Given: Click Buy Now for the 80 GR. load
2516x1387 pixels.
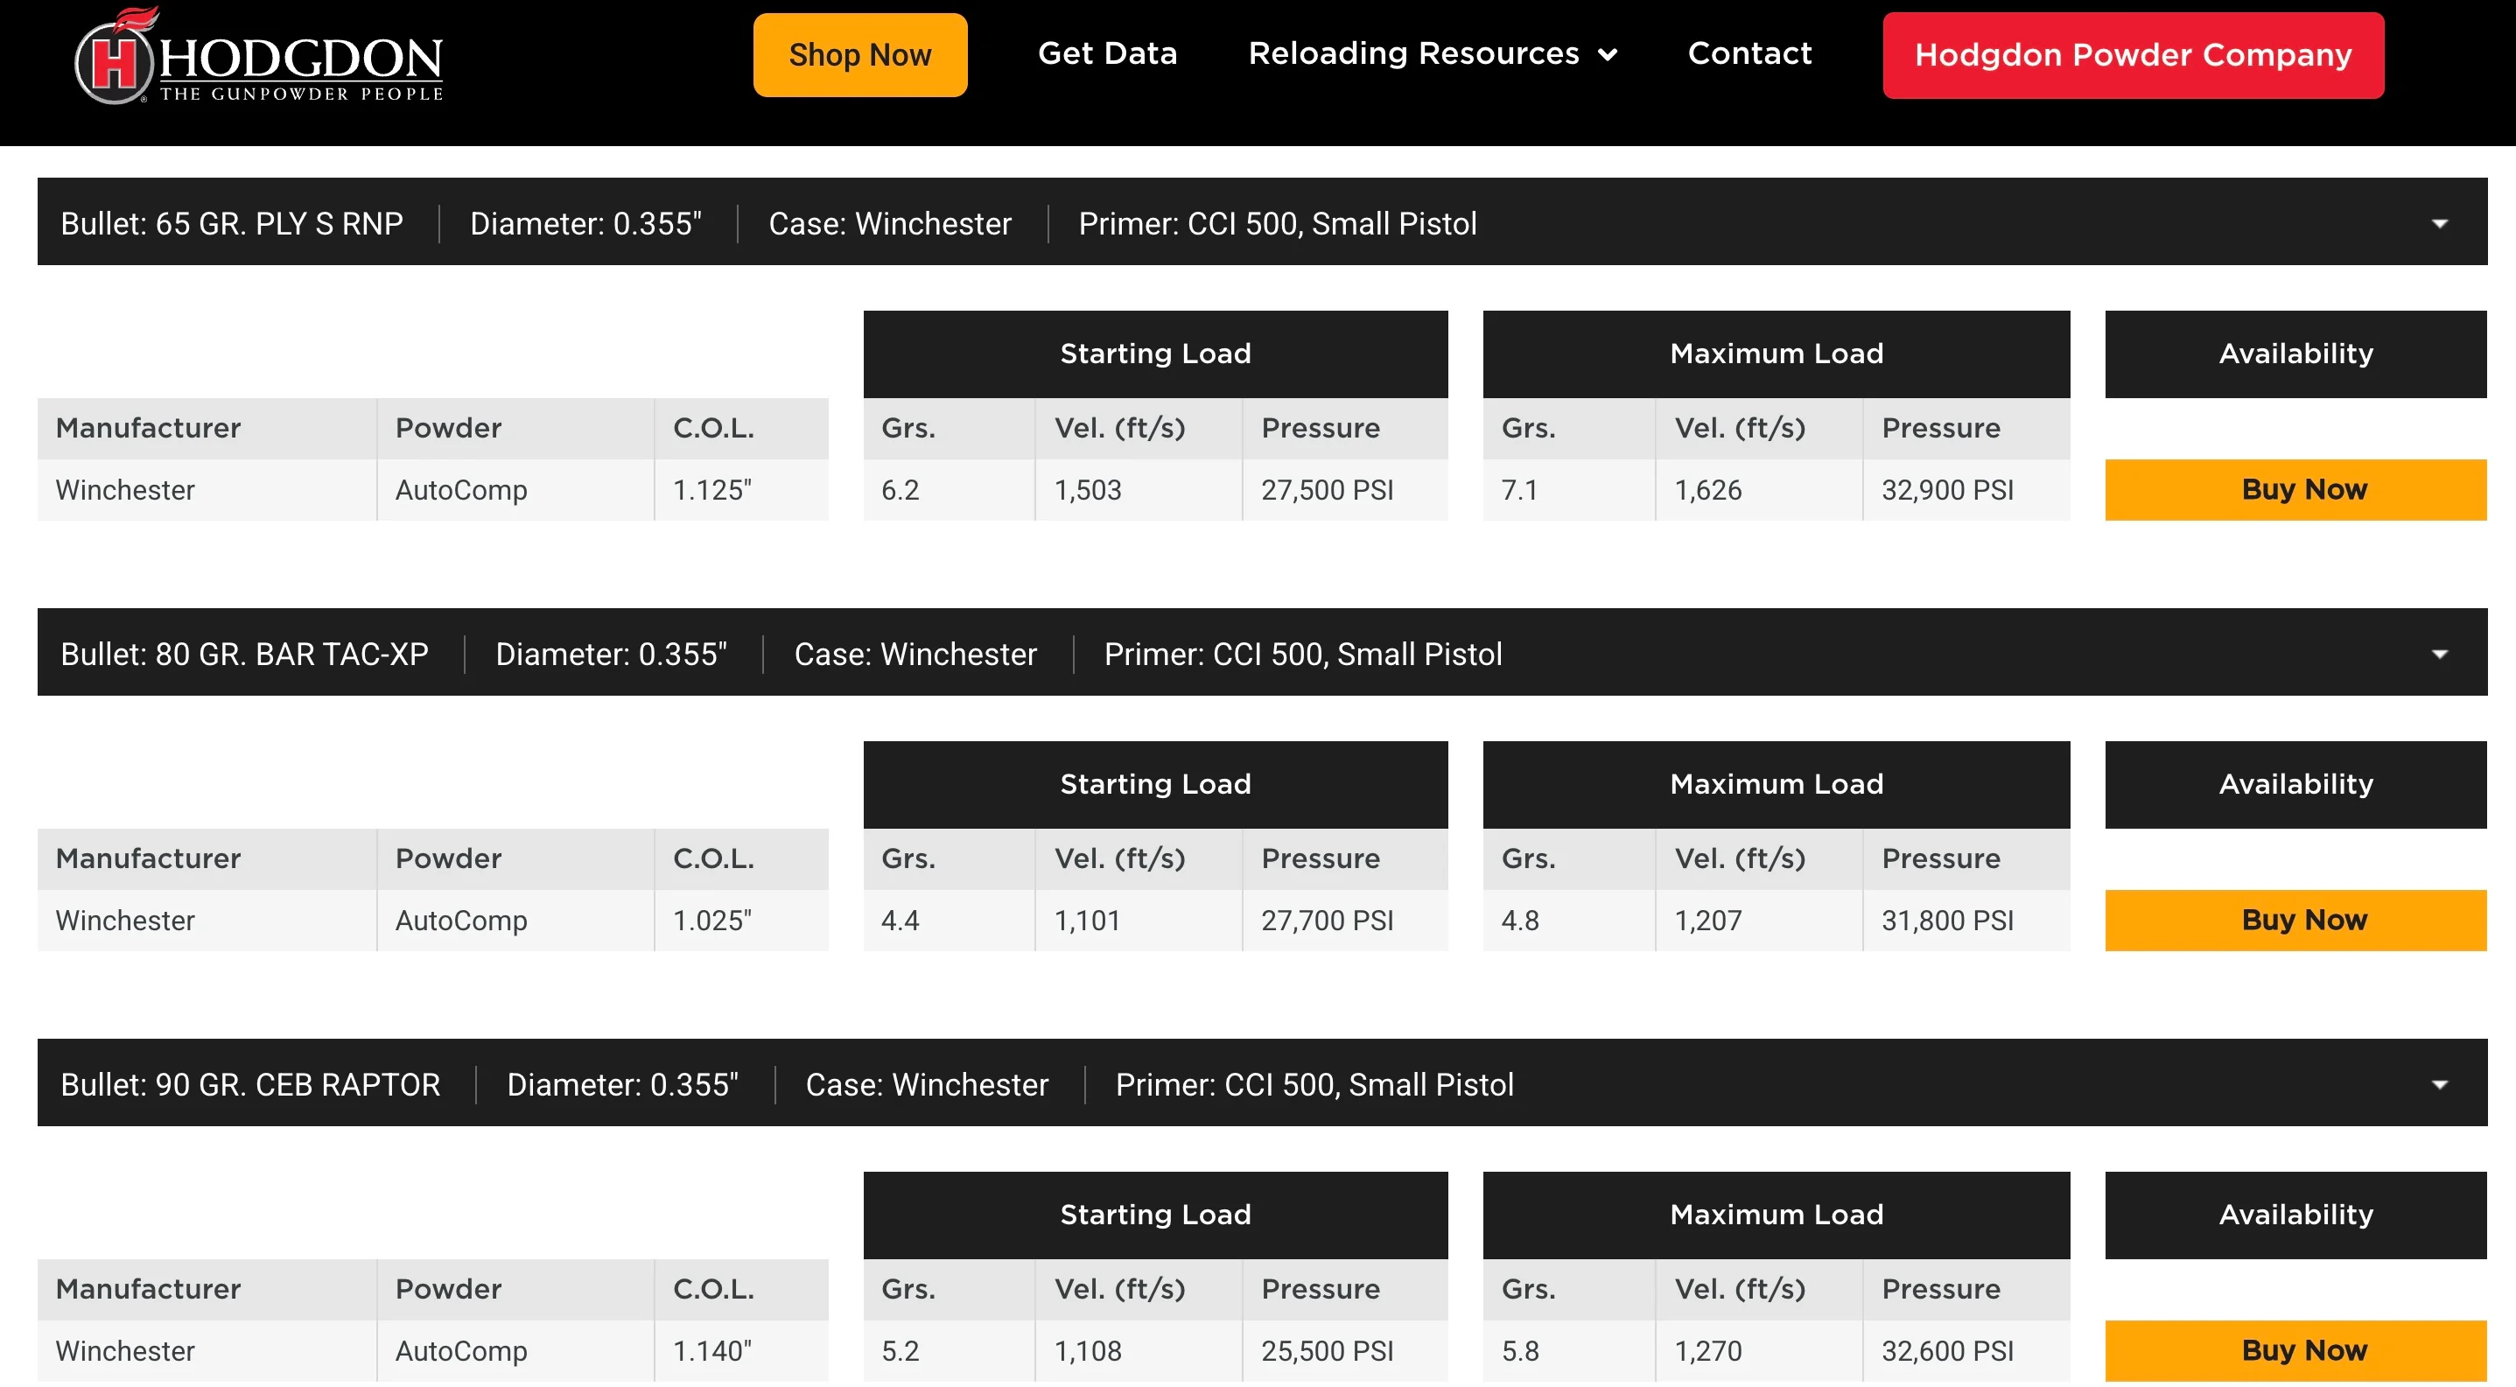Looking at the screenshot, I should pyautogui.click(x=2295, y=920).
